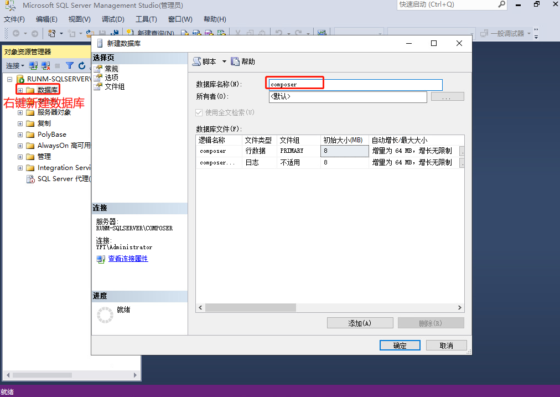Open the 视图(V) menu
This screenshot has width=560, height=397.
click(79, 19)
